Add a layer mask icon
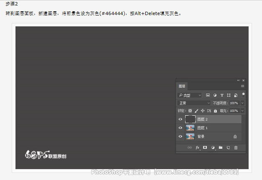 [x=205, y=147]
